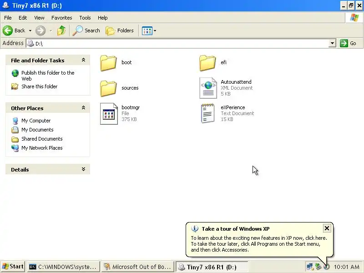This screenshot has width=364, height=273.
Task: Open My Documents link
Action: (x=37, y=130)
